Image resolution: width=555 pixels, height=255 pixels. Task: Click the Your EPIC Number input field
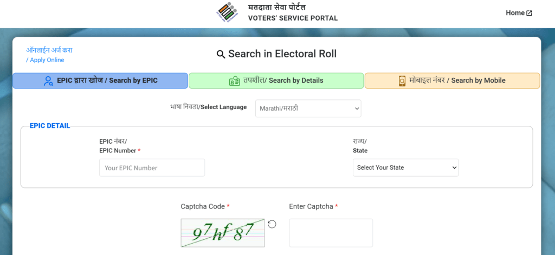pyautogui.click(x=152, y=167)
